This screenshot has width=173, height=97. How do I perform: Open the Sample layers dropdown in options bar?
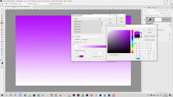point(41,4)
